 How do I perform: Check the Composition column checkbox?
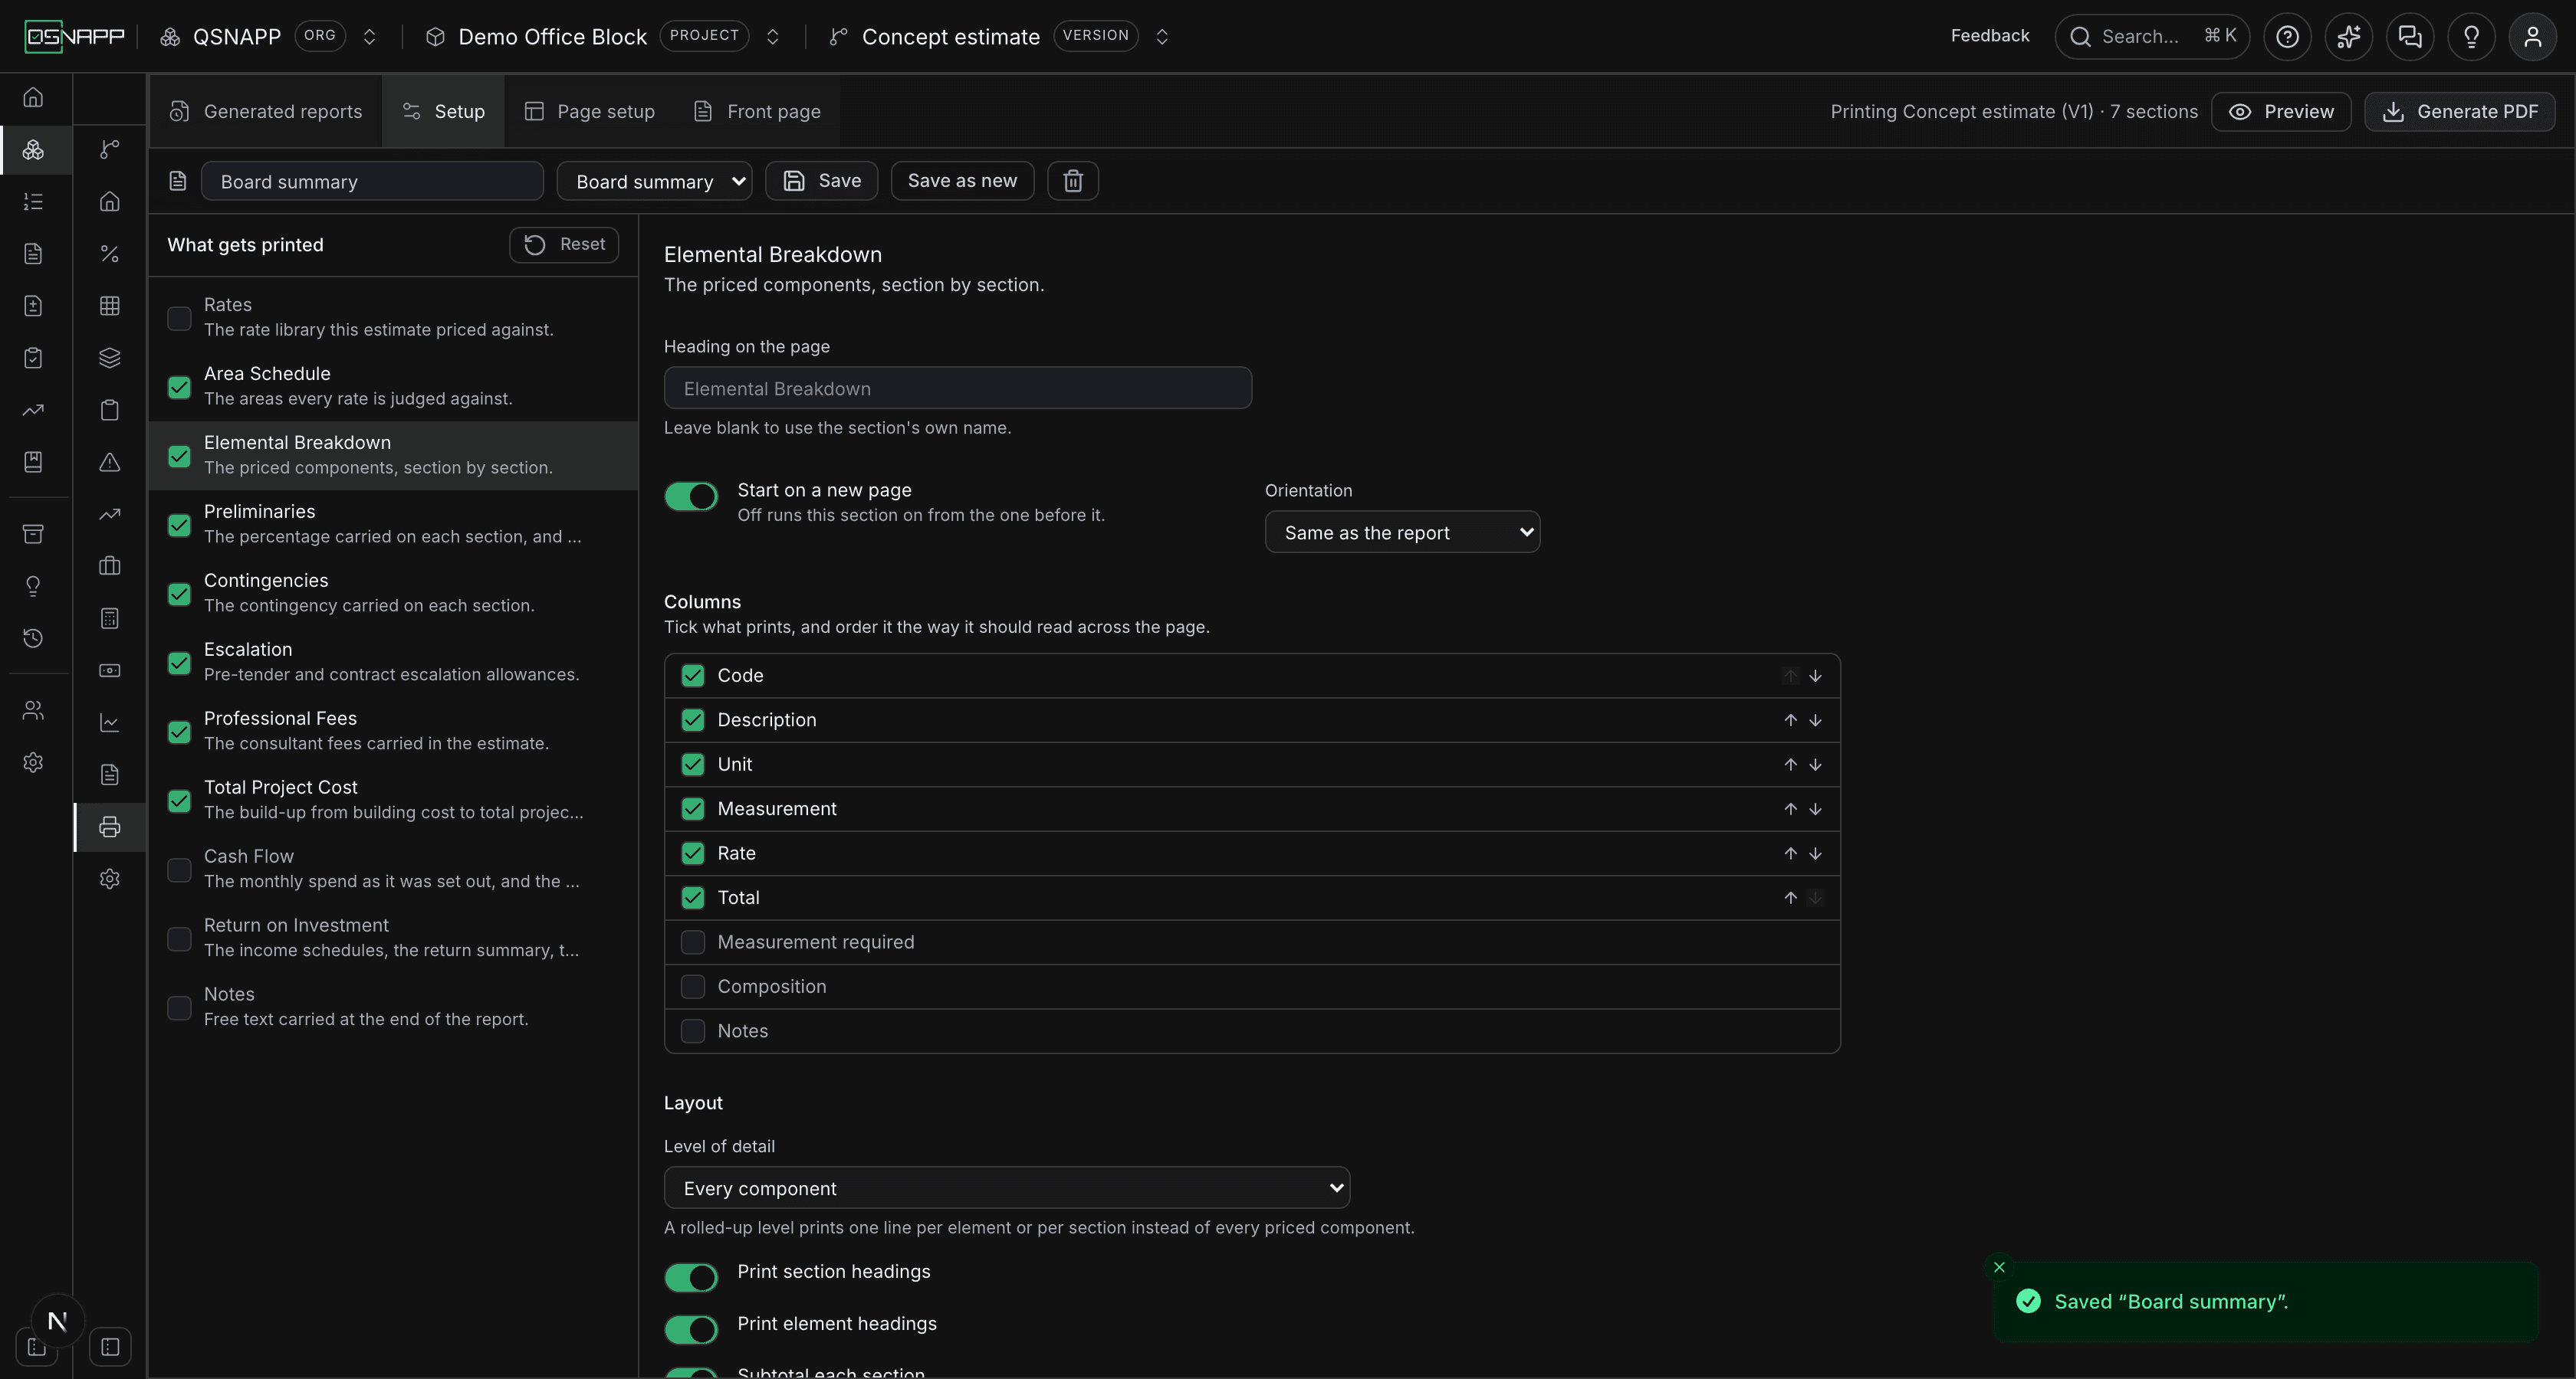(692, 986)
